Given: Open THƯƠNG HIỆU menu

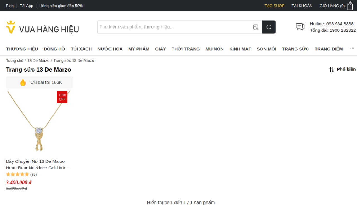Looking at the screenshot, I should click(x=22, y=49).
